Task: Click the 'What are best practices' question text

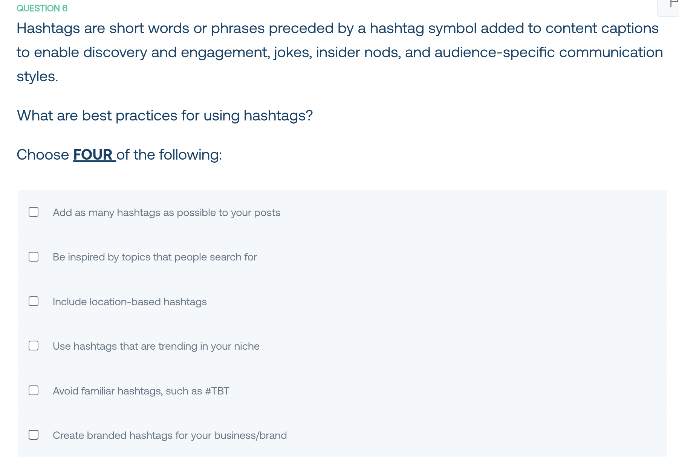Action: 165,116
